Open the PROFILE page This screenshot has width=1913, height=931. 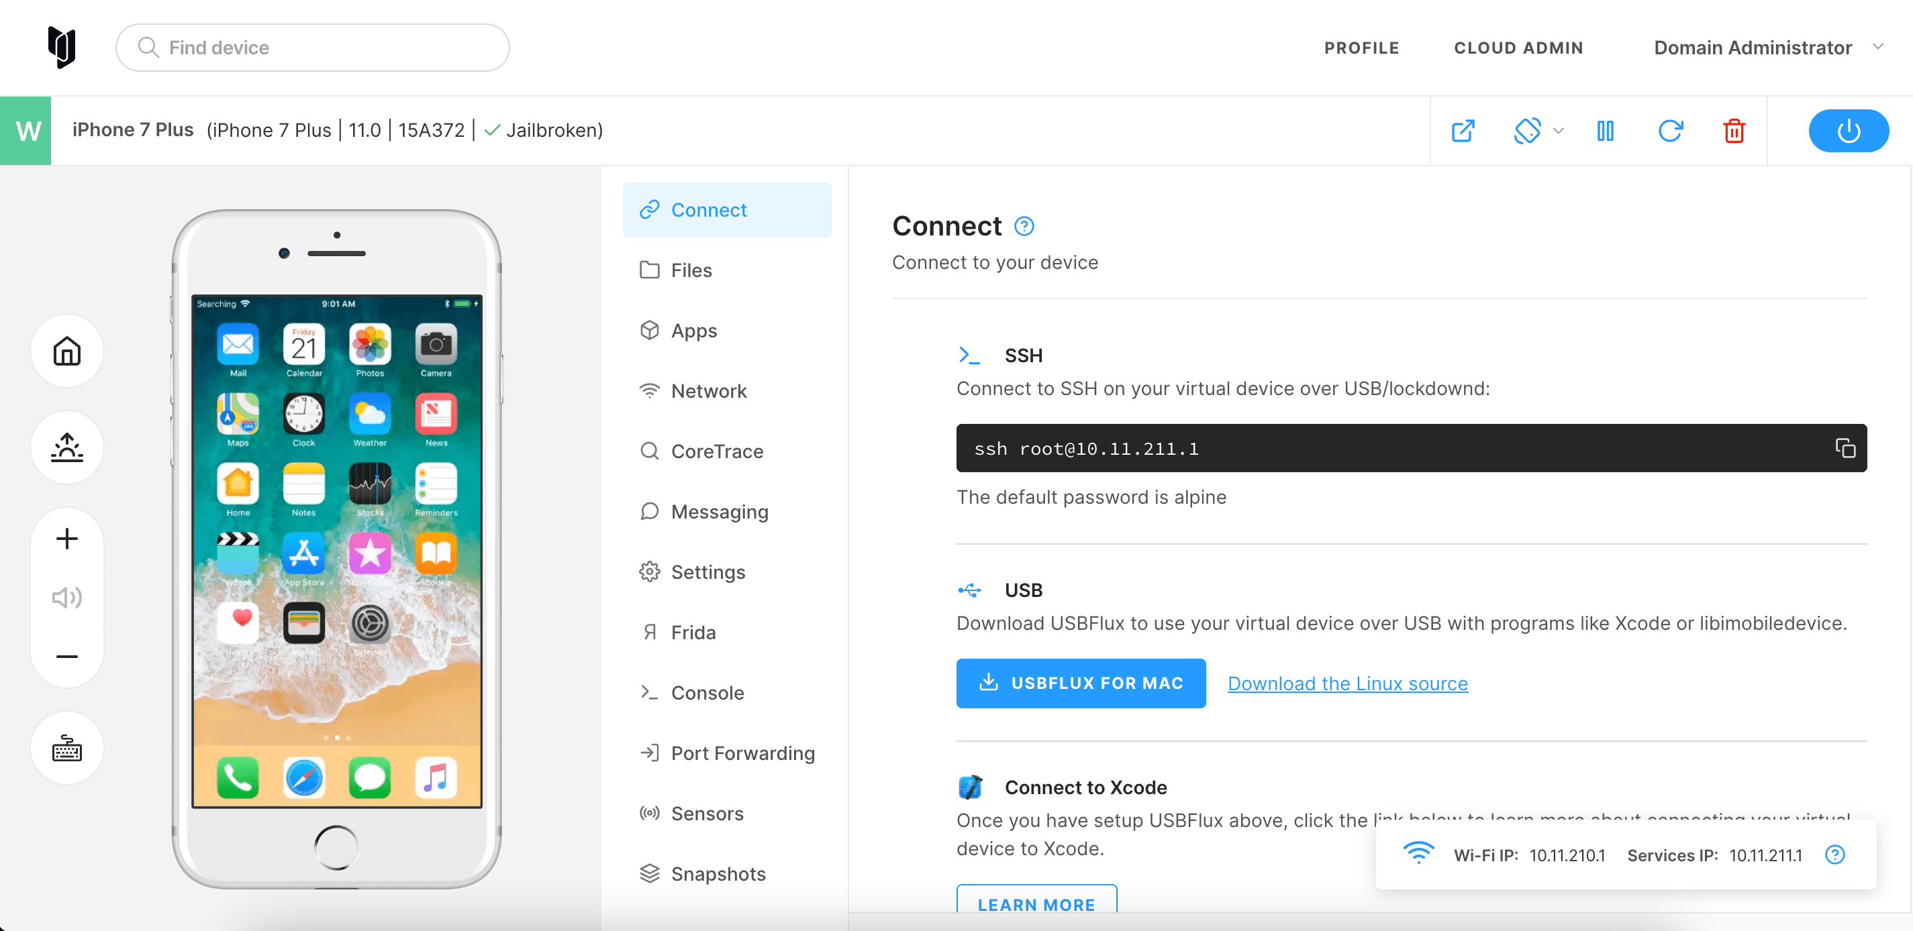point(1361,48)
